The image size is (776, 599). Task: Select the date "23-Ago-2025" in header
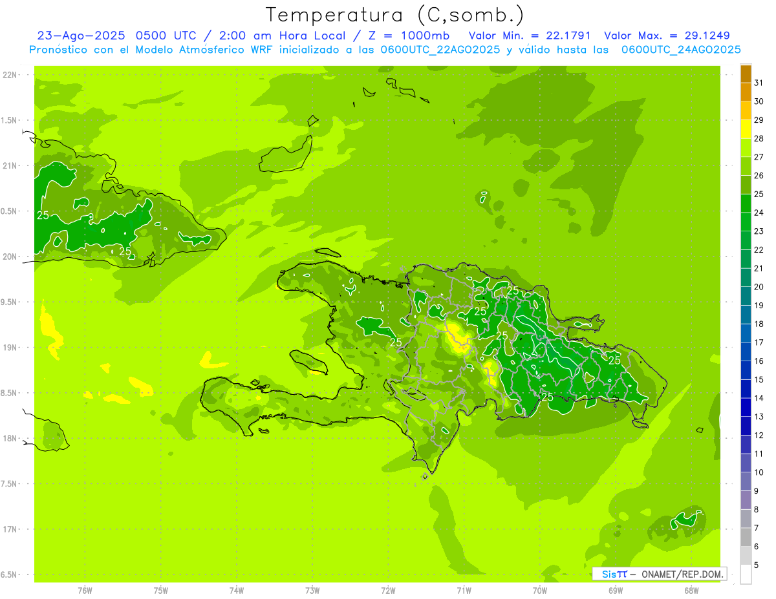[x=81, y=36]
